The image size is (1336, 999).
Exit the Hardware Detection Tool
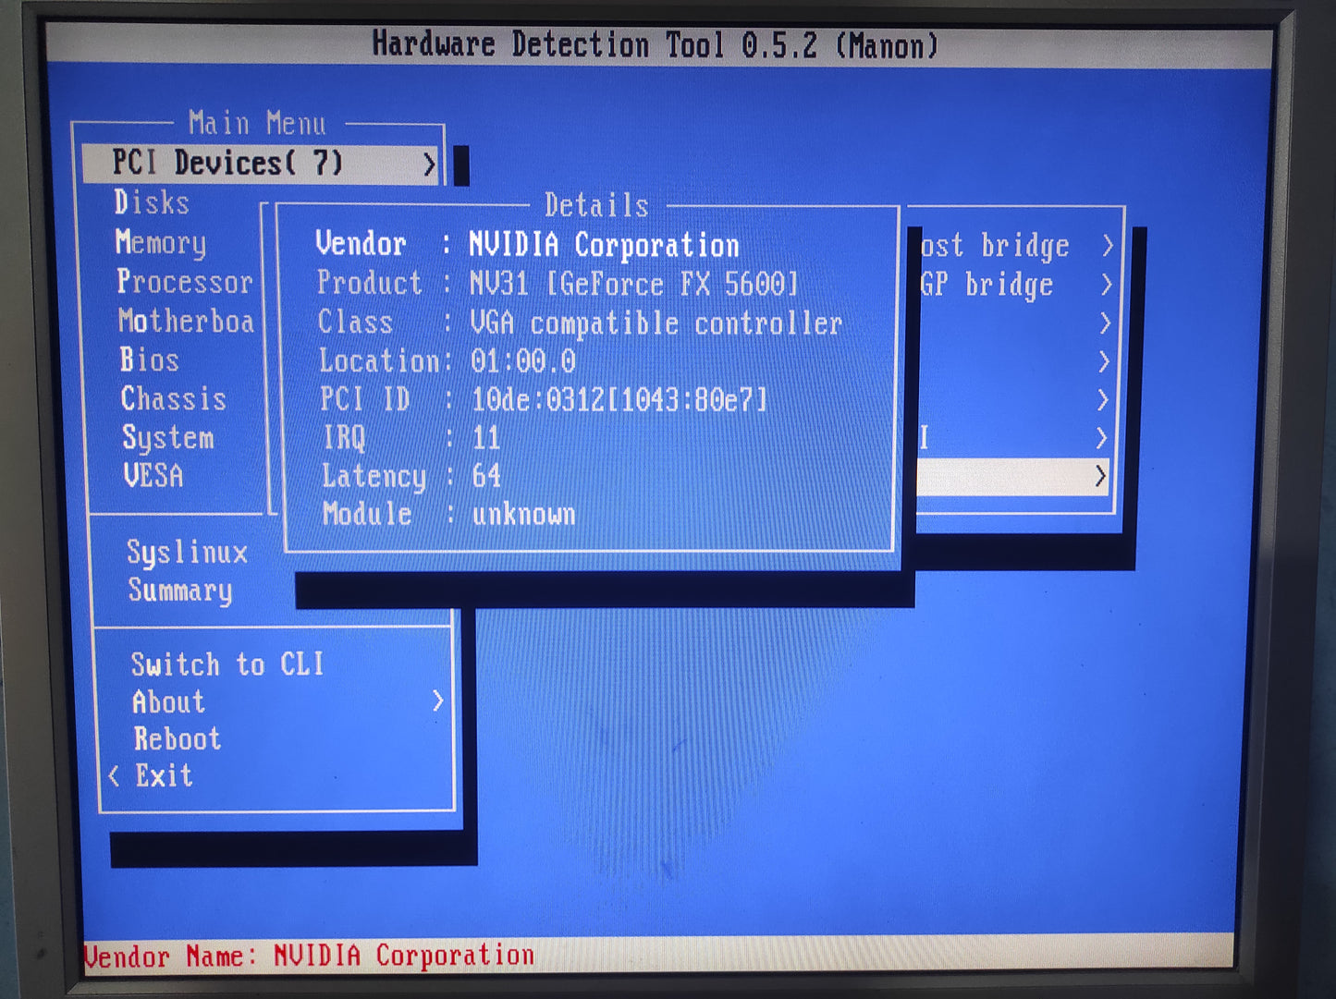tap(164, 775)
